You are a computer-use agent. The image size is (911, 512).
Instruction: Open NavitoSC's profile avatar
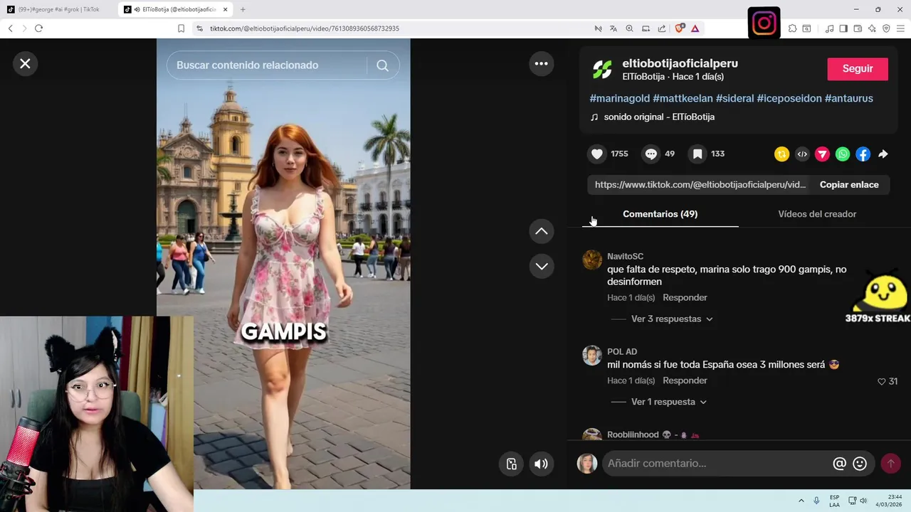tap(592, 260)
